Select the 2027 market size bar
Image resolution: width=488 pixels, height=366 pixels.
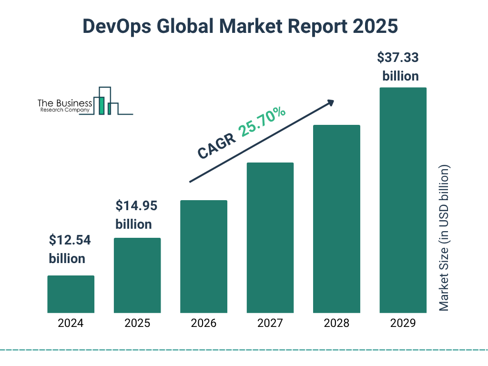point(270,238)
